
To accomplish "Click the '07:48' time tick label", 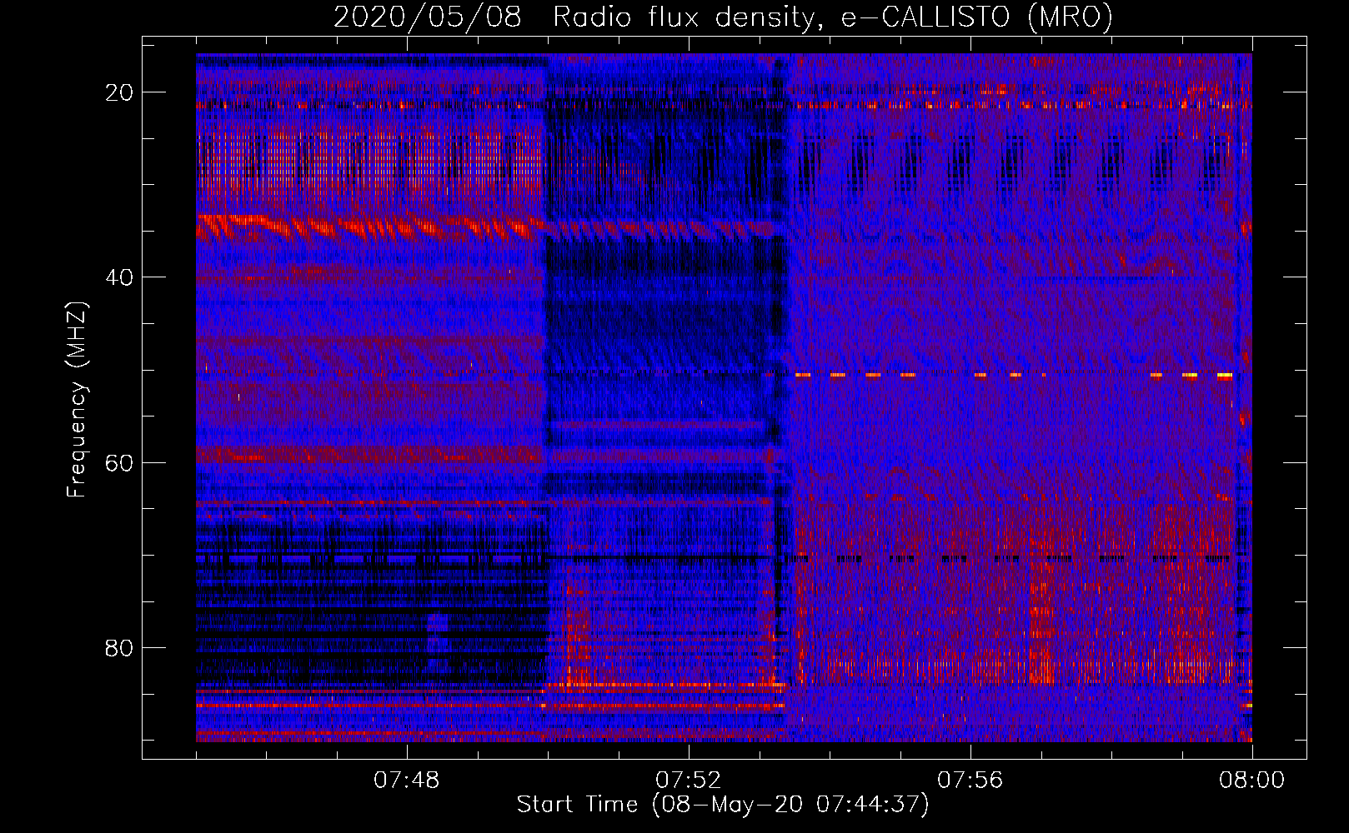I will click(x=407, y=781).
